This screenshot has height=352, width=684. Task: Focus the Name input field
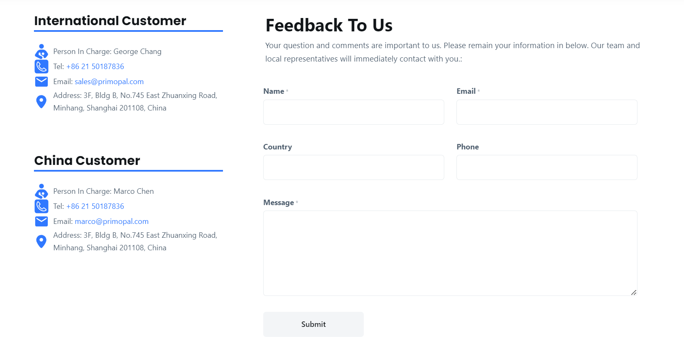pos(353,112)
